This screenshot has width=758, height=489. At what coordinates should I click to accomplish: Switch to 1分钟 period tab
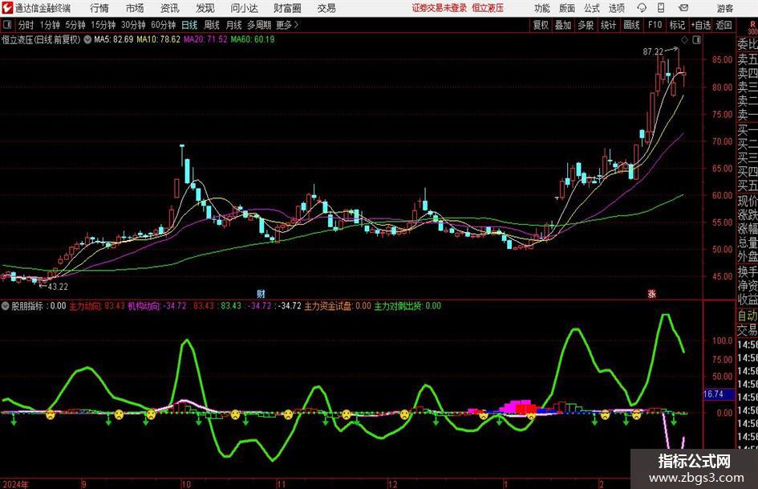point(50,25)
